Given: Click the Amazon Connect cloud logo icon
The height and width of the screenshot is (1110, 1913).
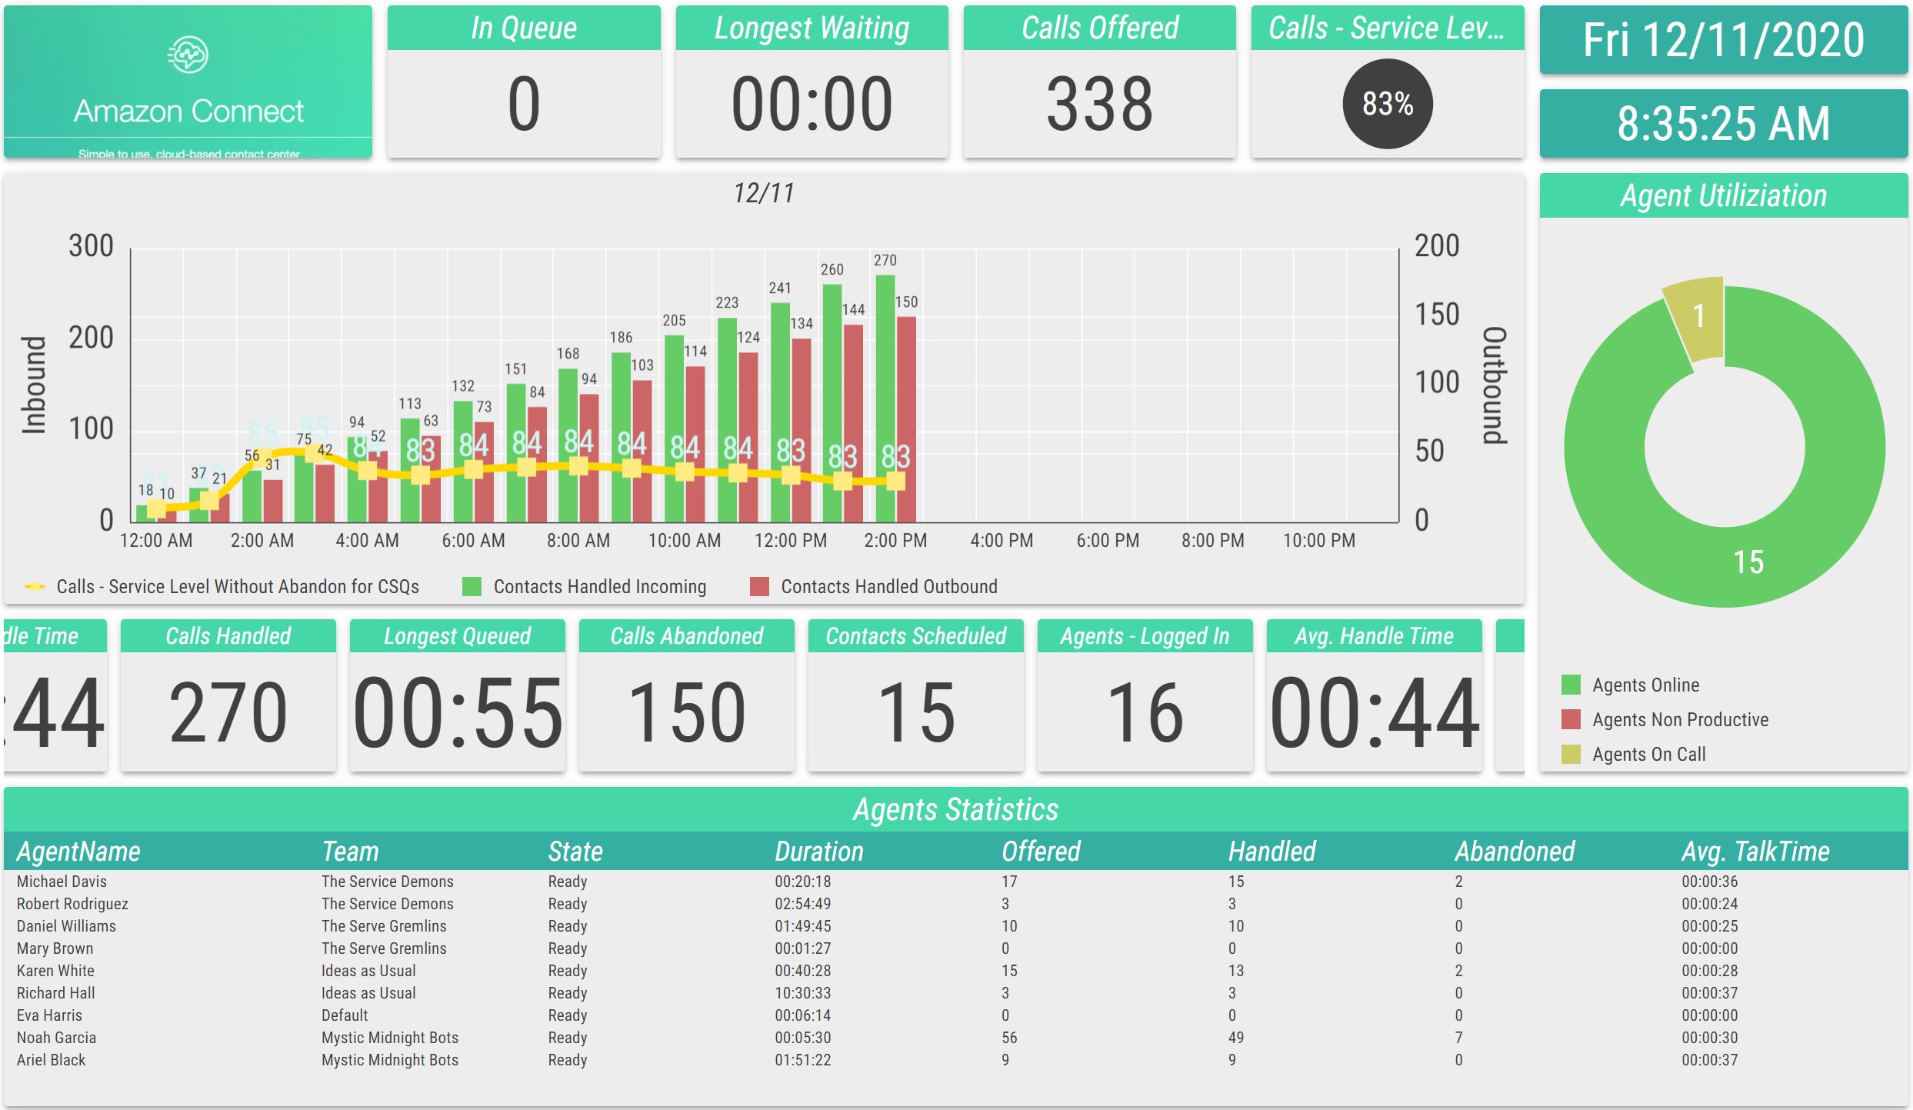Looking at the screenshot, I should coord(188,55).
